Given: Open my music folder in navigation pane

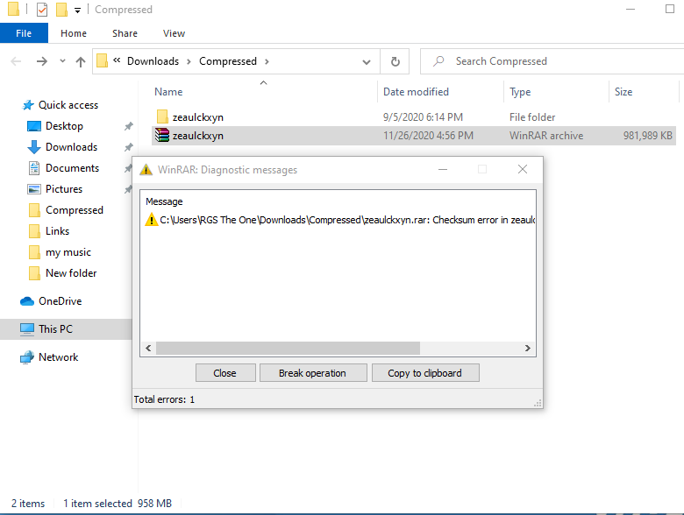Looking at the screenshot, I should tap(68, 252).
